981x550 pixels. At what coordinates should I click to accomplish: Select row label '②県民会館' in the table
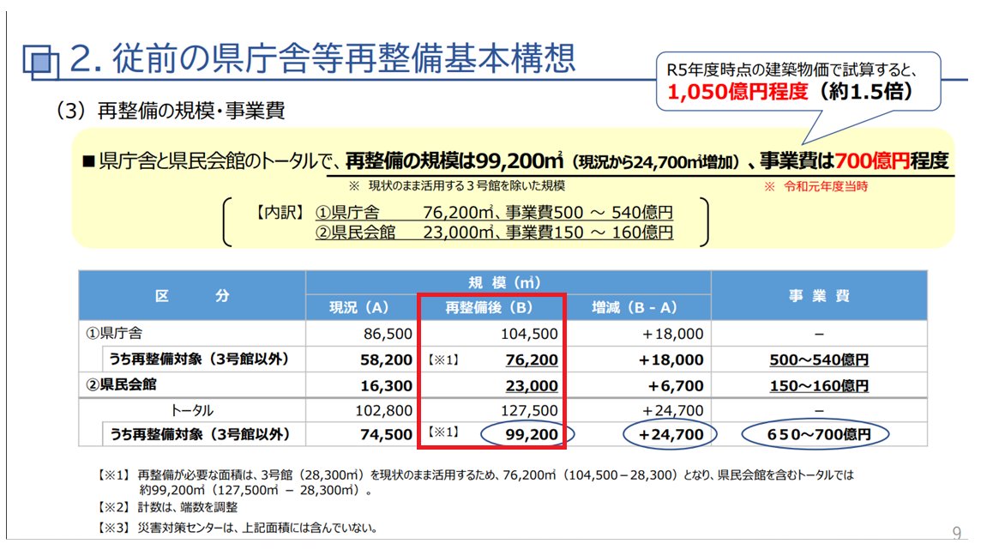pos(122,384)
